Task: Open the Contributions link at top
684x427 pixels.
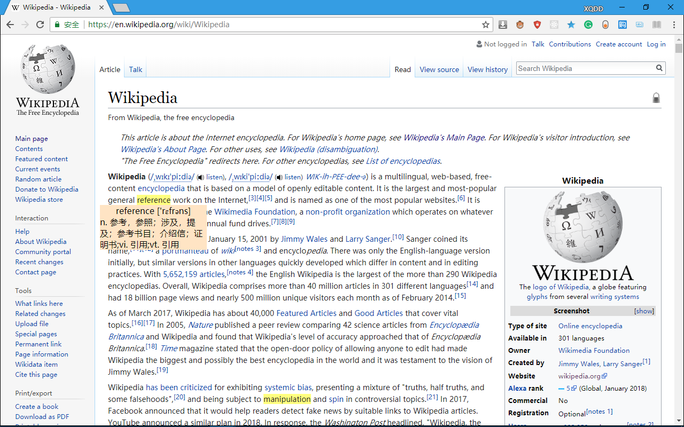Action: 570,44
